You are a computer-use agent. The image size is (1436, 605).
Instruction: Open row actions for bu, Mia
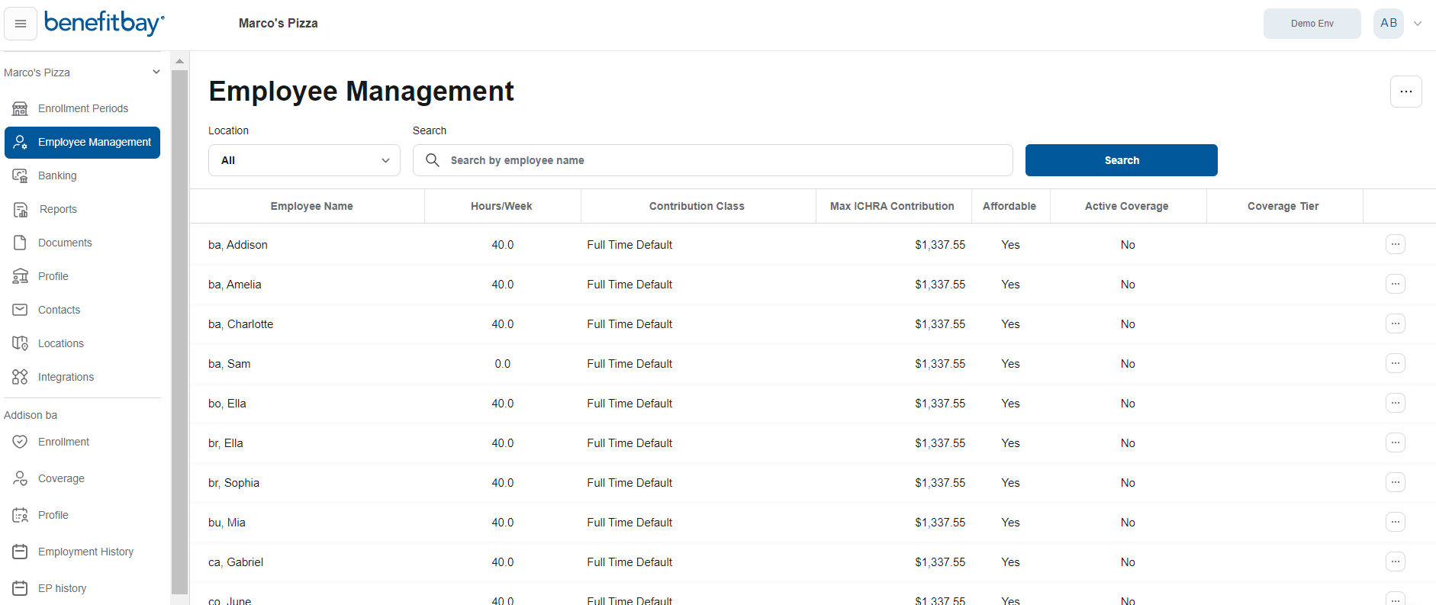1395,522
